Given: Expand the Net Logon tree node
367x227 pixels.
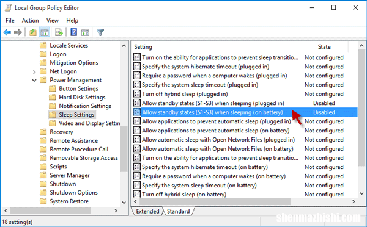Looking at the screenshot, I should [34, 71].
